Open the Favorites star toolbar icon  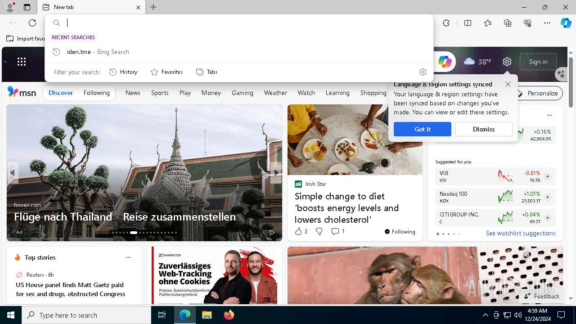tap(488, 23)
